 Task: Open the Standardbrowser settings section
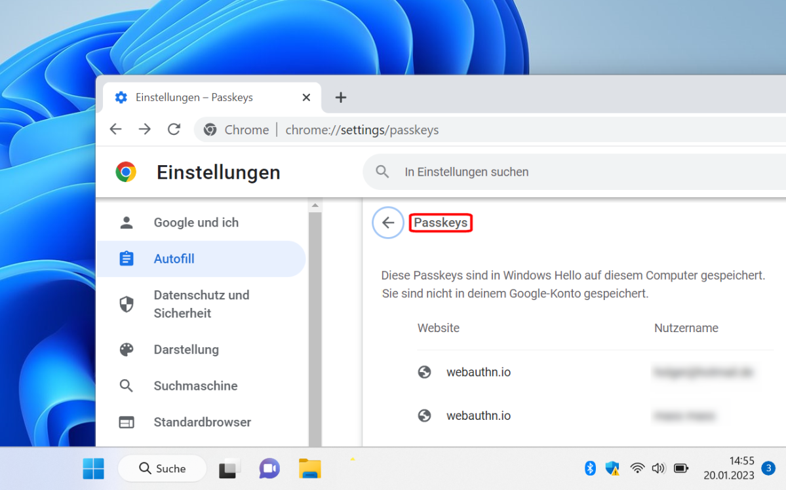(201, 422)
